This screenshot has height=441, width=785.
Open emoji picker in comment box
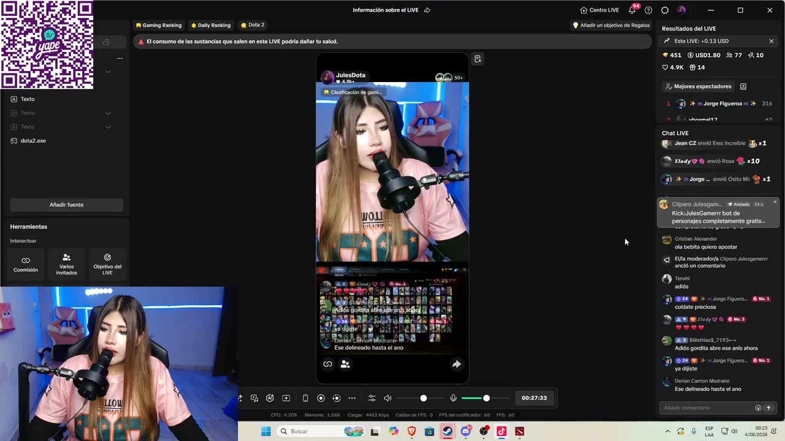coord(758,408)
